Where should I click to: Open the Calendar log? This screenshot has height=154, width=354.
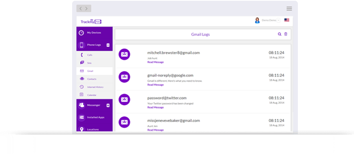pyautogui.click(x=94, y=95)
